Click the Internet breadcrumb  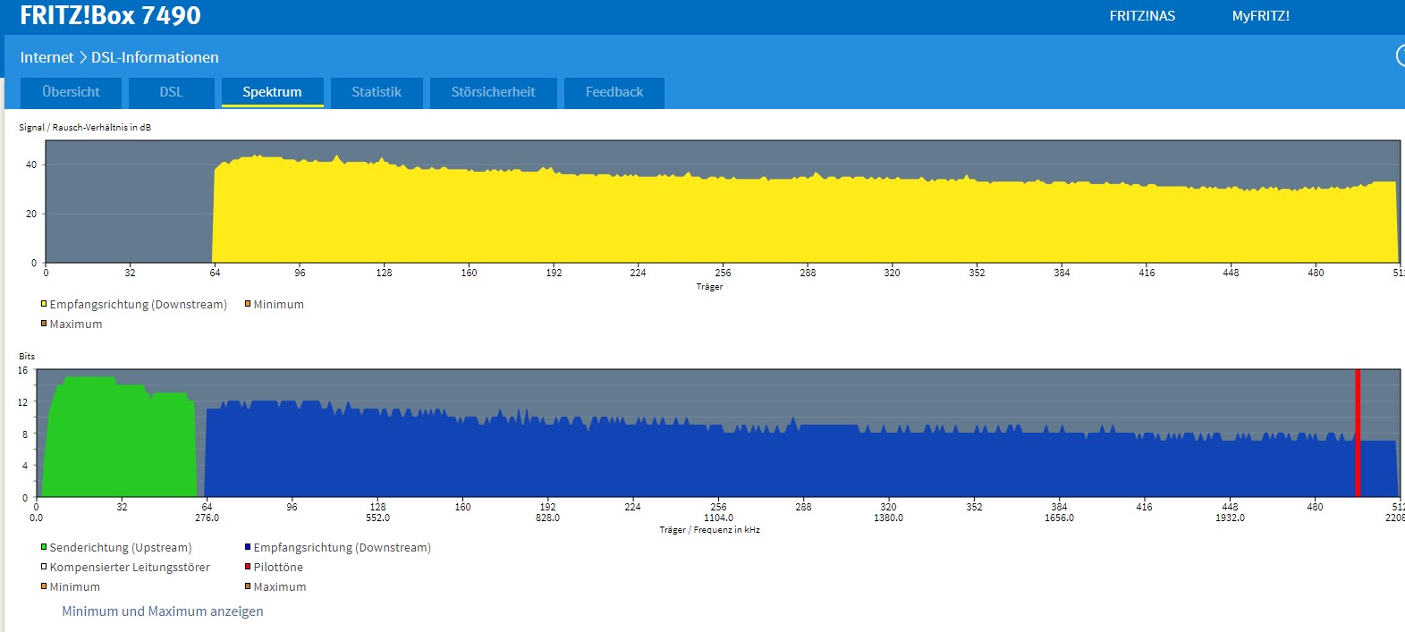click(47, 57)
